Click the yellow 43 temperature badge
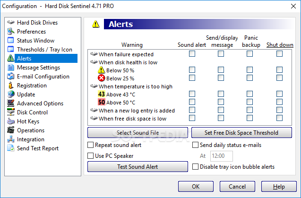This screenshot has width=301, height=198. pyautogui.click(x=101, y=95)
